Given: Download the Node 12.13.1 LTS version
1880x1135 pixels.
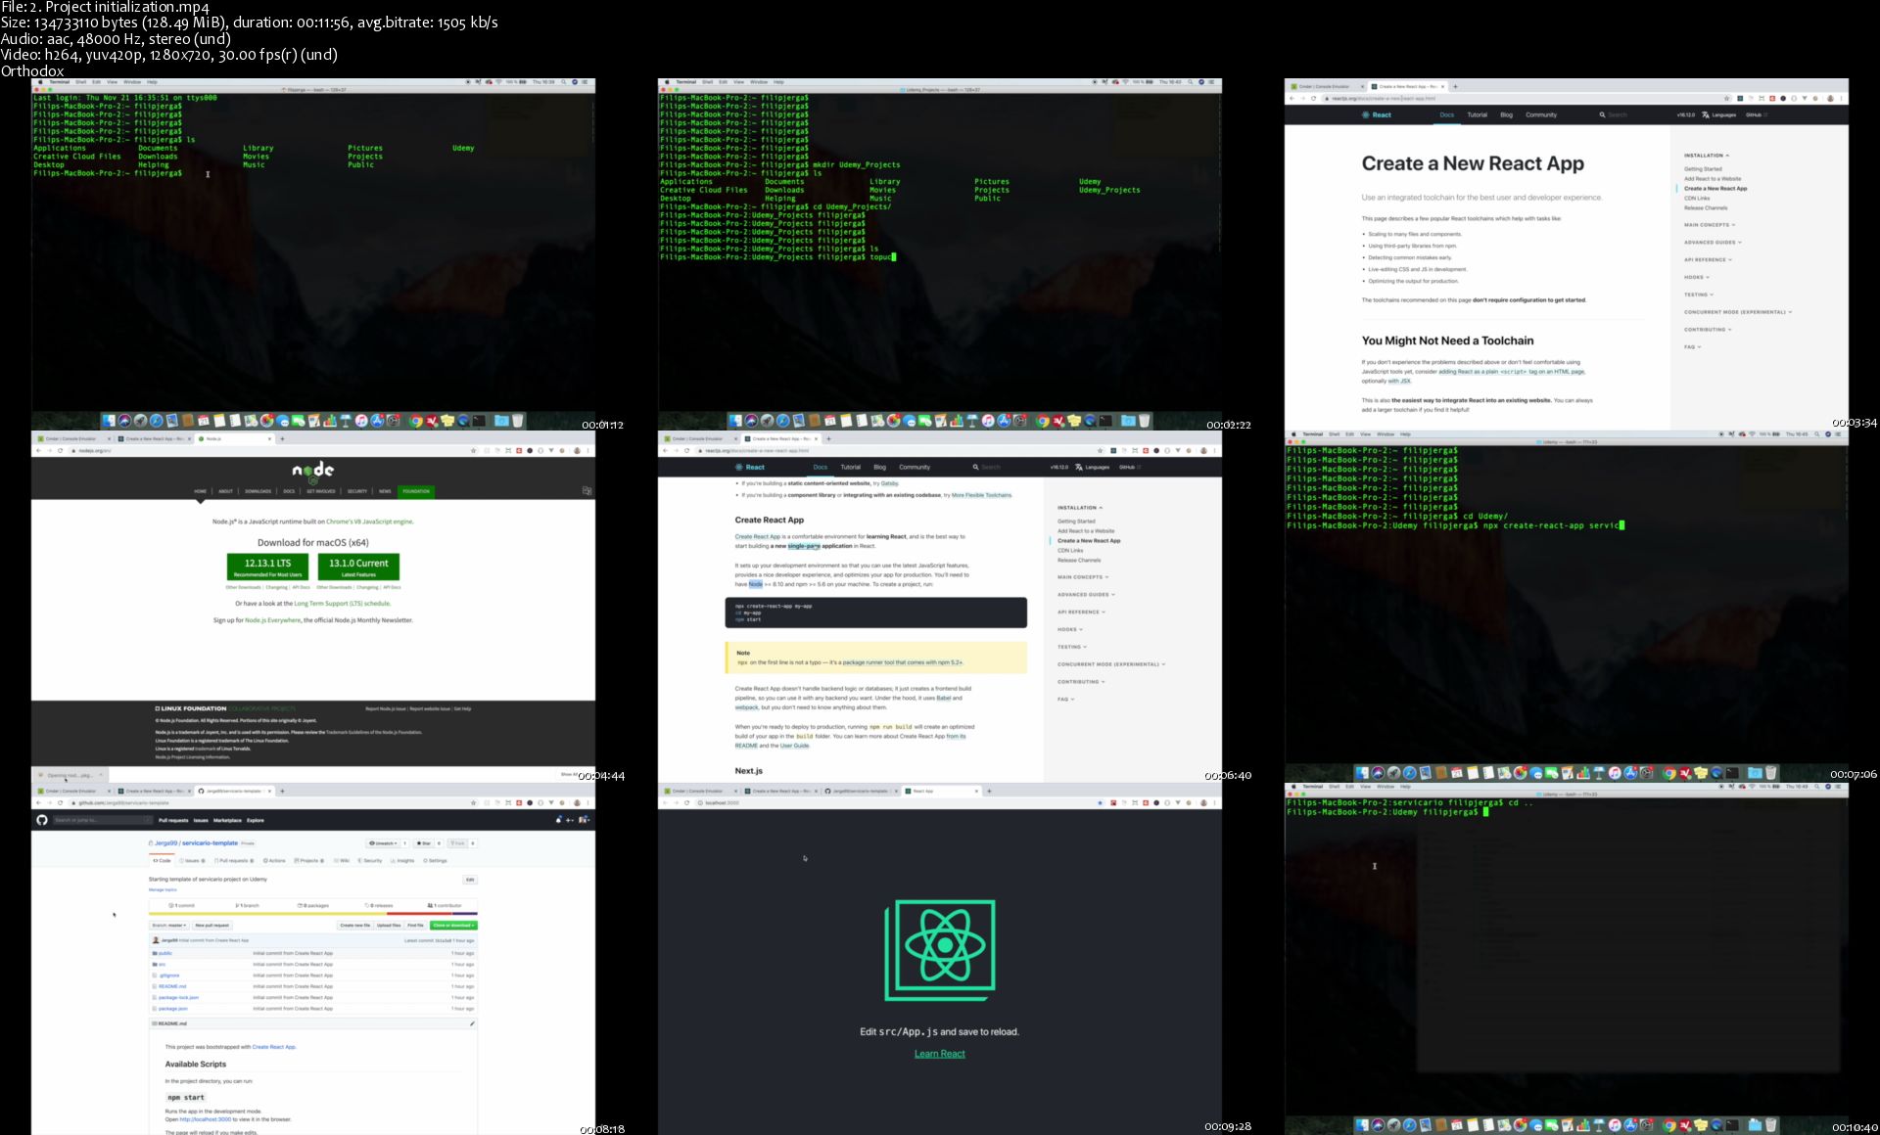Looking at the screenshot, I should (x=267, y=567).
